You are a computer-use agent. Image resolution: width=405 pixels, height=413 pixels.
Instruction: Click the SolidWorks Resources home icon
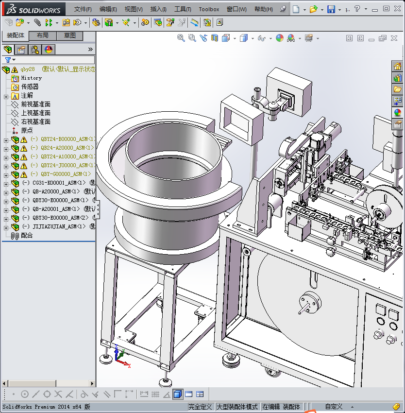[398, 67]
